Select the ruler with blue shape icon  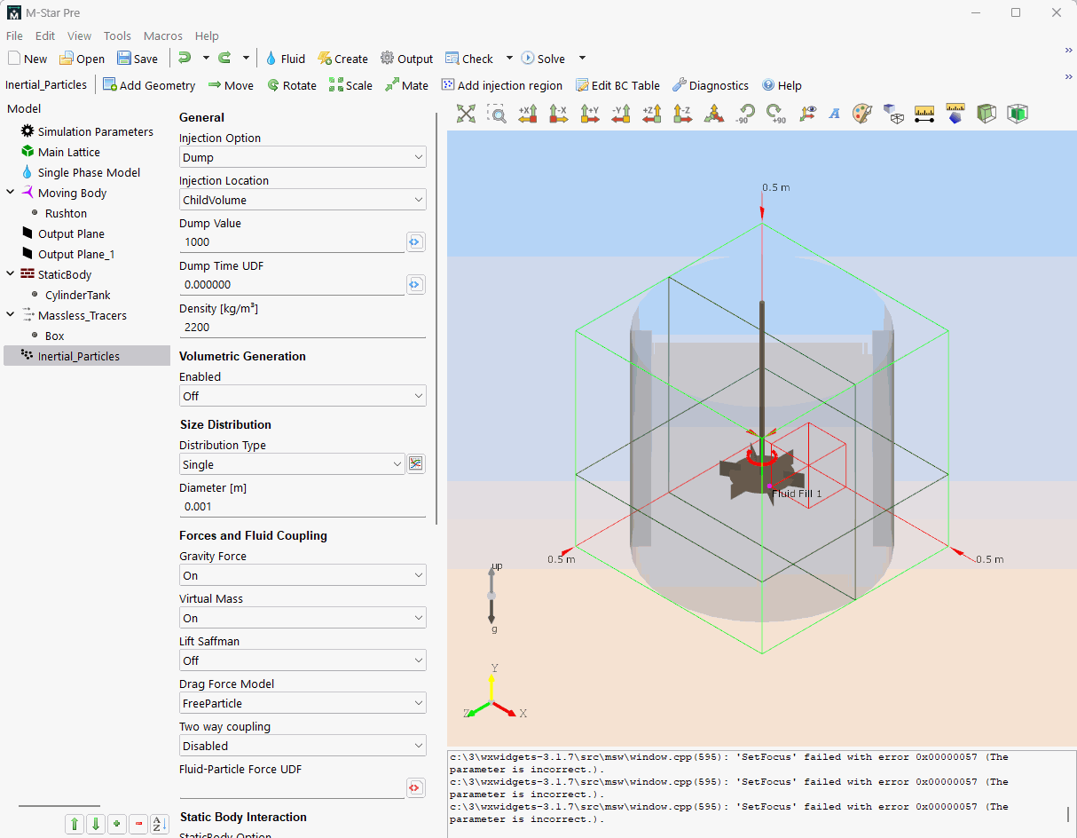point(955,113)
